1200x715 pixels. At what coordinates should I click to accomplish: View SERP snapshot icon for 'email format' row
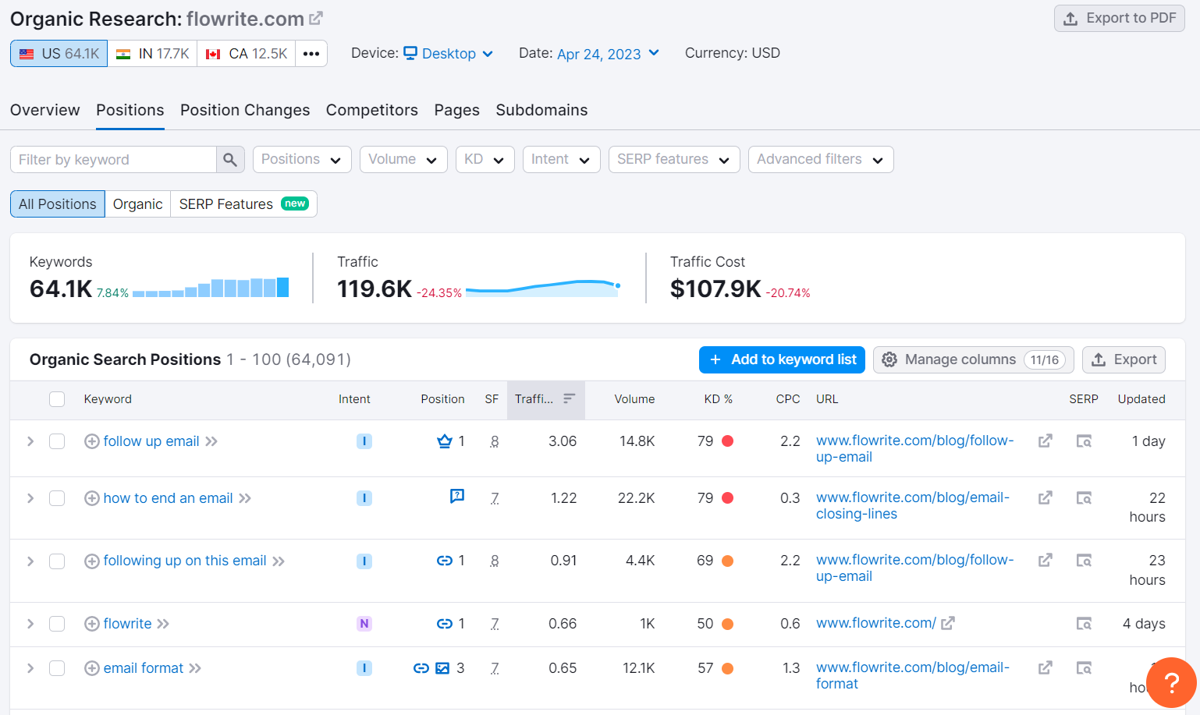[x=1084, y=668]
